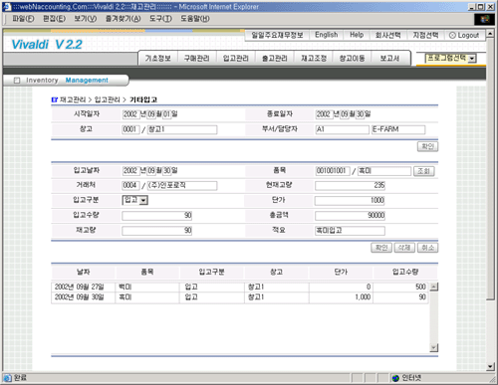
Task: Expand the 프로그램선택 dropdown
Action: (x=451, y=59)
